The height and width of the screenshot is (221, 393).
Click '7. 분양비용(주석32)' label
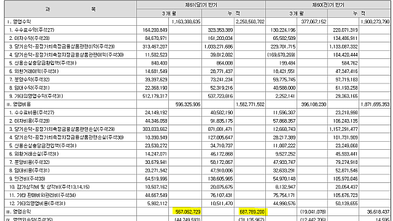(29, 162)
